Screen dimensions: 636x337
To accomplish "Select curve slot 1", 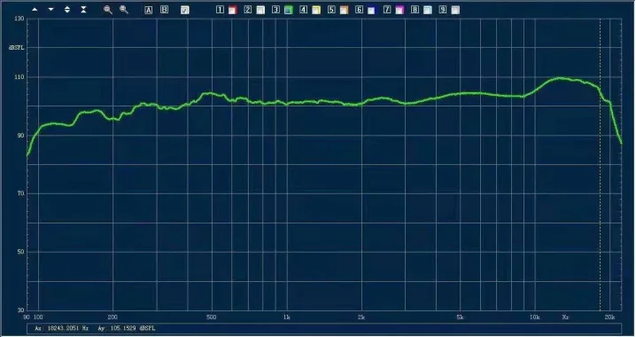I will [x=220, y=10].
